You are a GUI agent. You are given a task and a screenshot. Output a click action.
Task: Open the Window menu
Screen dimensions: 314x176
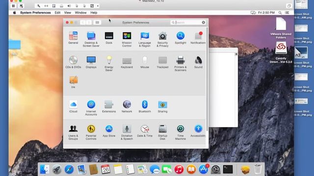click(80, 13)
